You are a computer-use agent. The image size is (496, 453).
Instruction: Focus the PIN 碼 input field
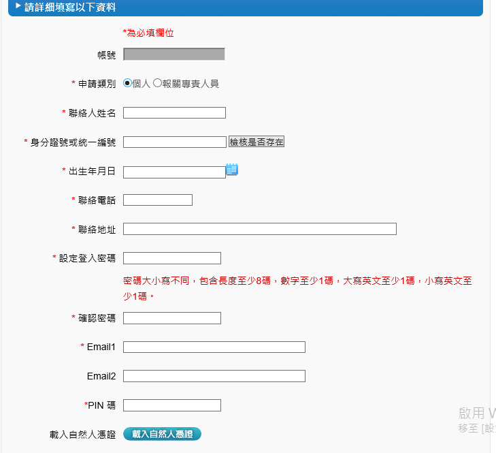tap(171, 405)
